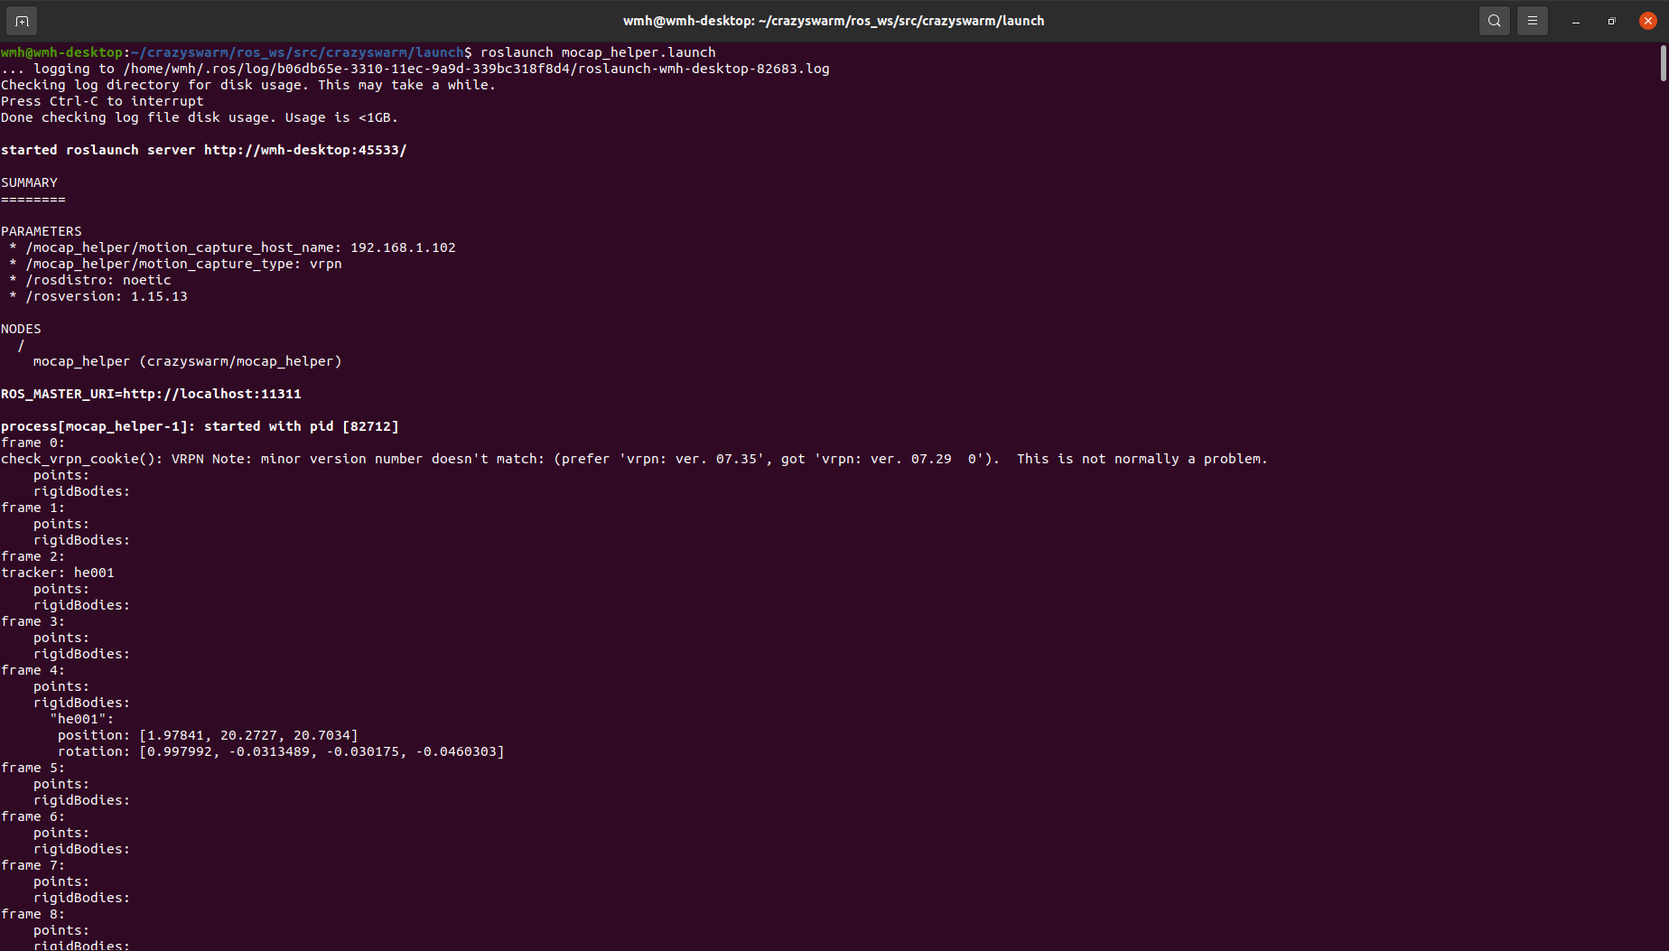
Task: Click the SUMMARY heading
Action: [29, 182]
